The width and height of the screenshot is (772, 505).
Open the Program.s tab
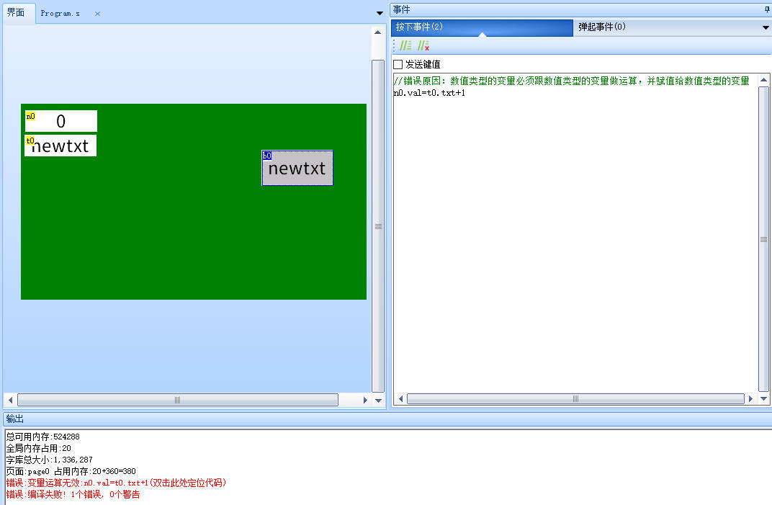60,14
